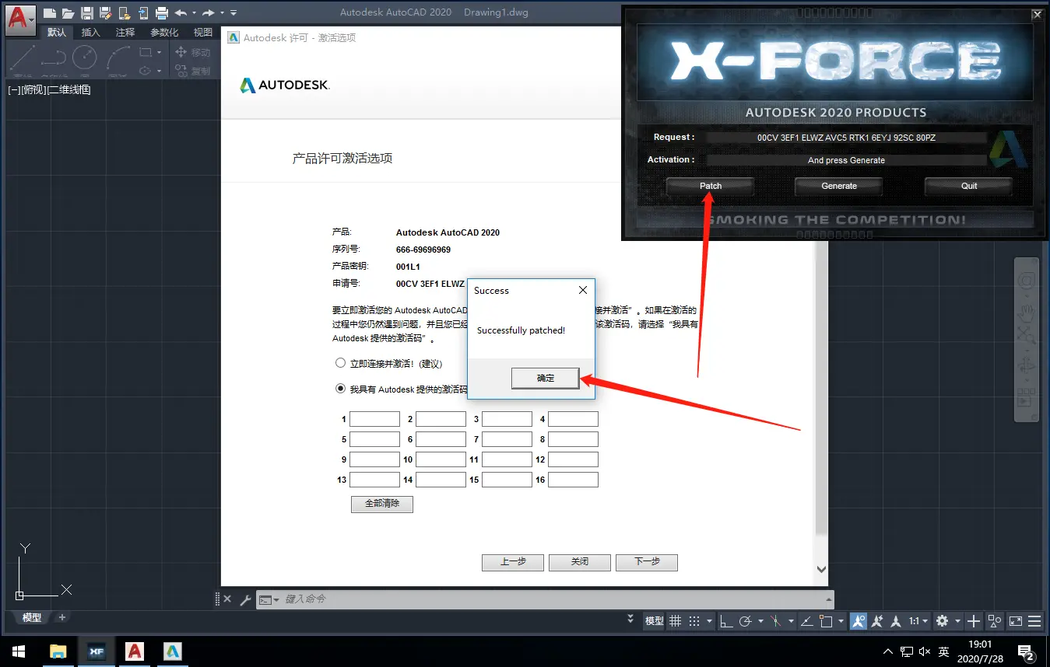This screenshot has height=667, width=1050.
Task: Click the [俯视] viewport view control
Action: [33, 89]
